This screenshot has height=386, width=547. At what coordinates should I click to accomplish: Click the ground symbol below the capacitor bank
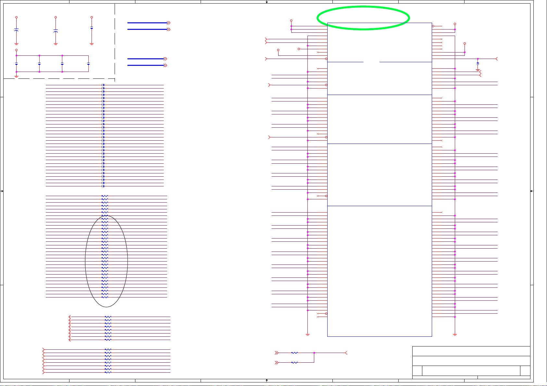(16, 77)
